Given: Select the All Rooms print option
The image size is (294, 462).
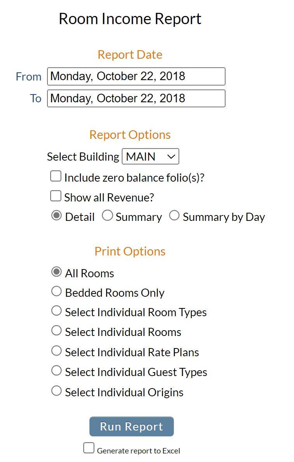Looking at the screenshot, I should pyautogui.click(x=56, y=272).
